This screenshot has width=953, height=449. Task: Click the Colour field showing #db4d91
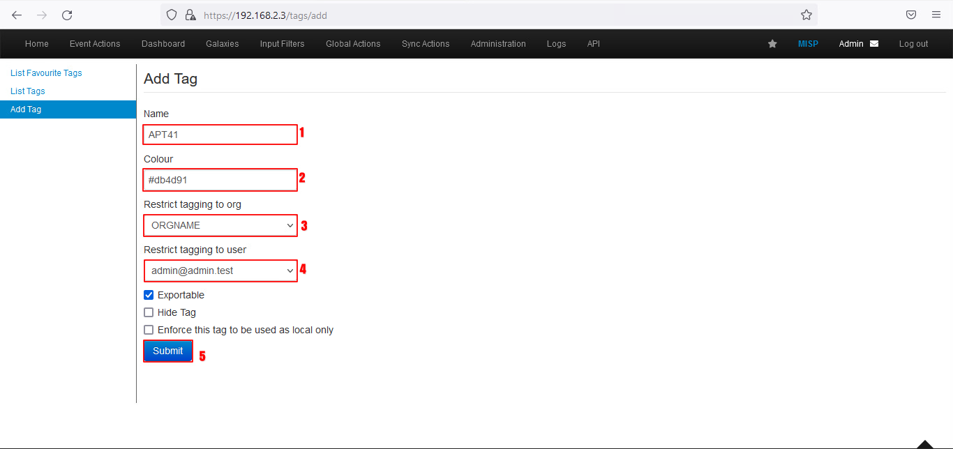point(220,180)
